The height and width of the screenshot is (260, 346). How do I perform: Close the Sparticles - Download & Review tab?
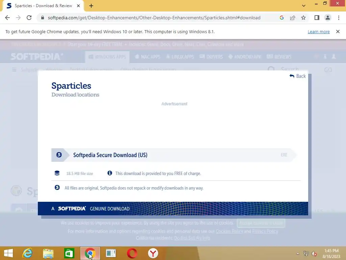pyautogui.click(x=78, y=6)
